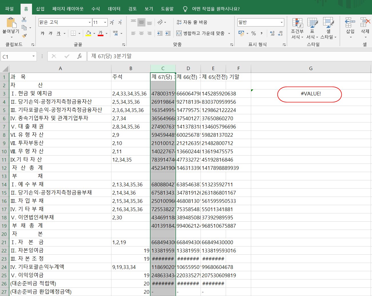Click the increase decimal icon
372x296 pixels.
coord(272,33)
